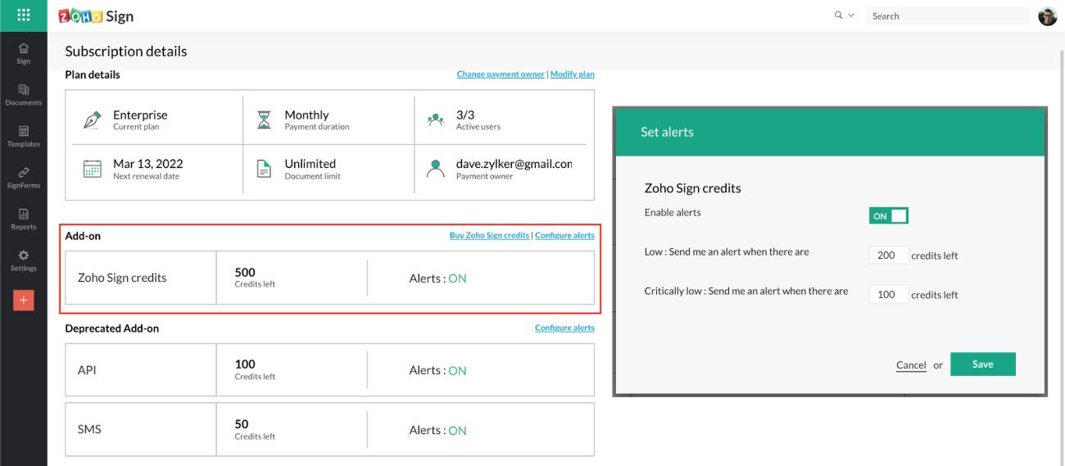
Task: Click the 'Subscription details' heading
Action: pos(126,52)
